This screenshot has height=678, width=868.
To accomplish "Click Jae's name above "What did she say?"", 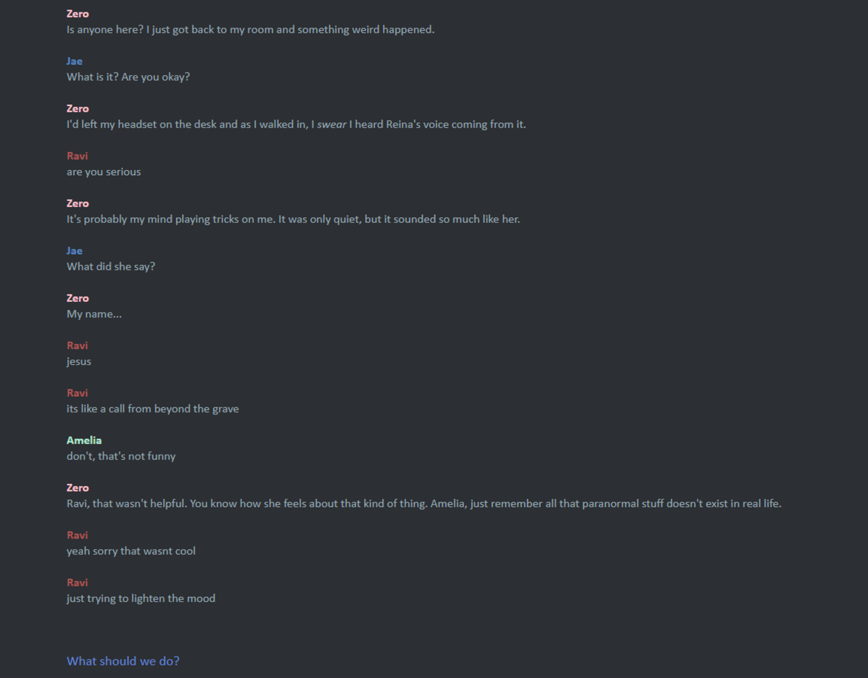I will pos(74,250).
